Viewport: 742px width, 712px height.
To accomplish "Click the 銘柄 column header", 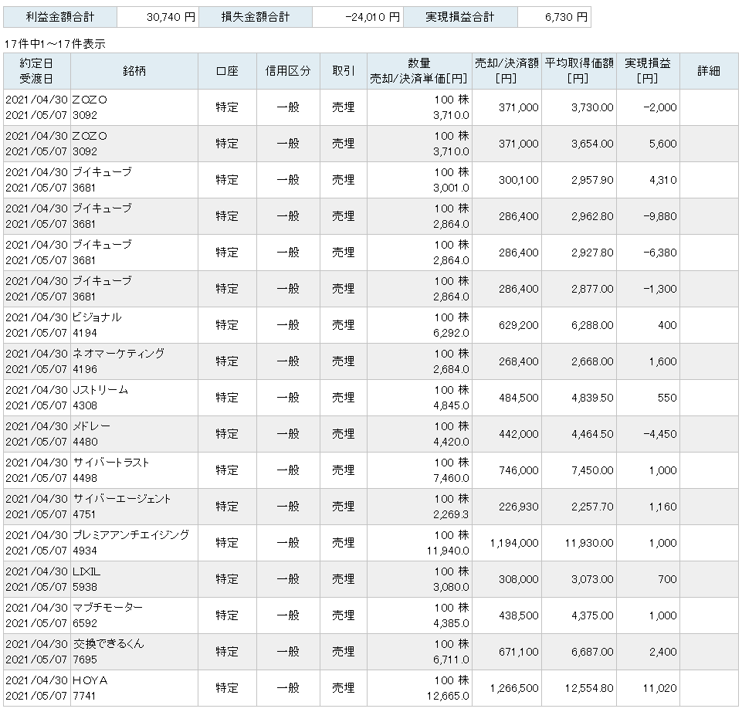I will coord(134,71).
